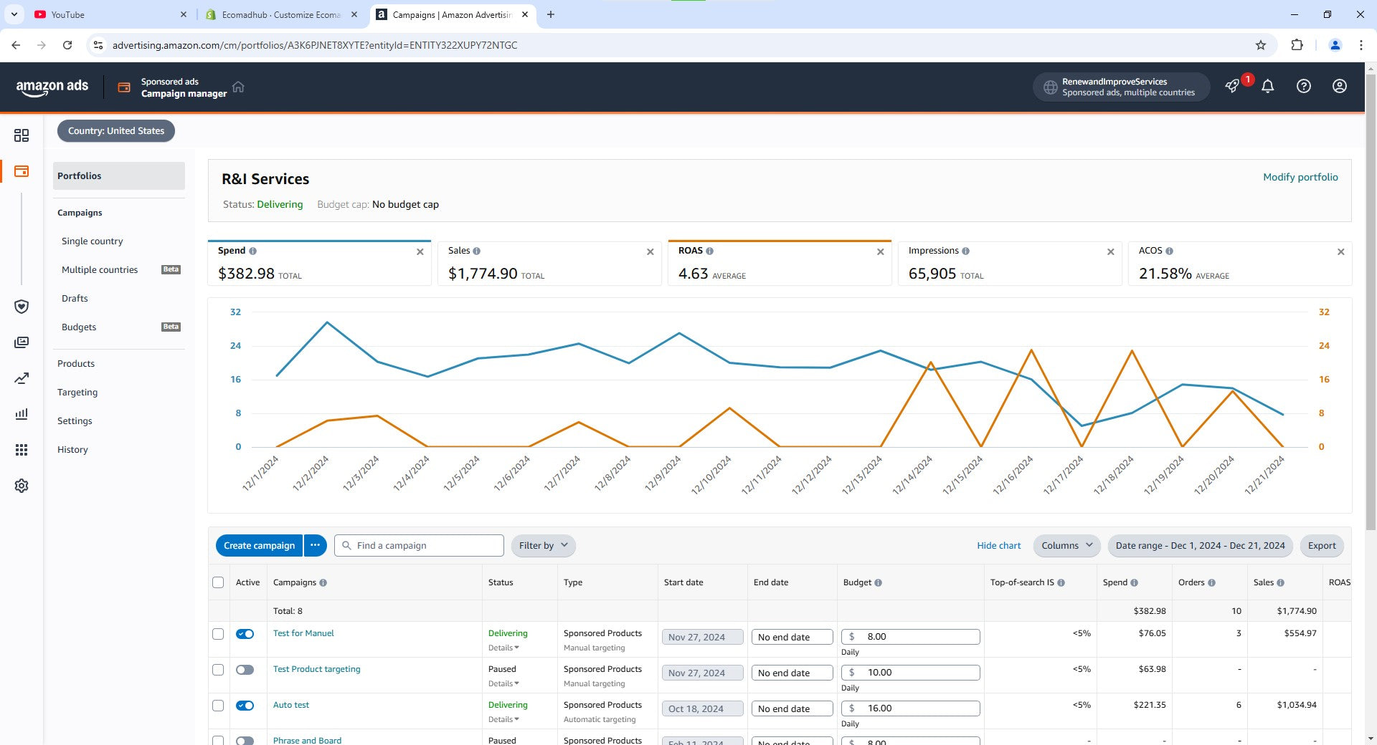The width and height of the screenshot is (1377, 745).
Task: Open the creative assets image icon
Action: tap(22, 342)
